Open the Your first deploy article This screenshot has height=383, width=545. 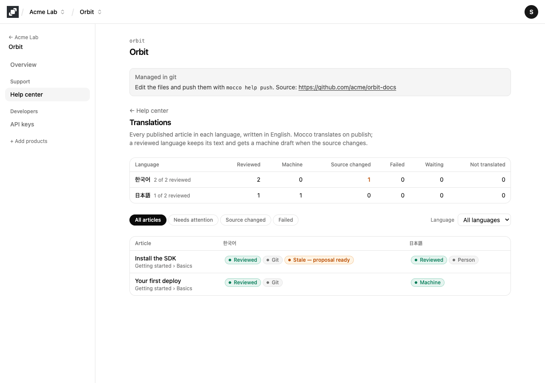point(158,281)
